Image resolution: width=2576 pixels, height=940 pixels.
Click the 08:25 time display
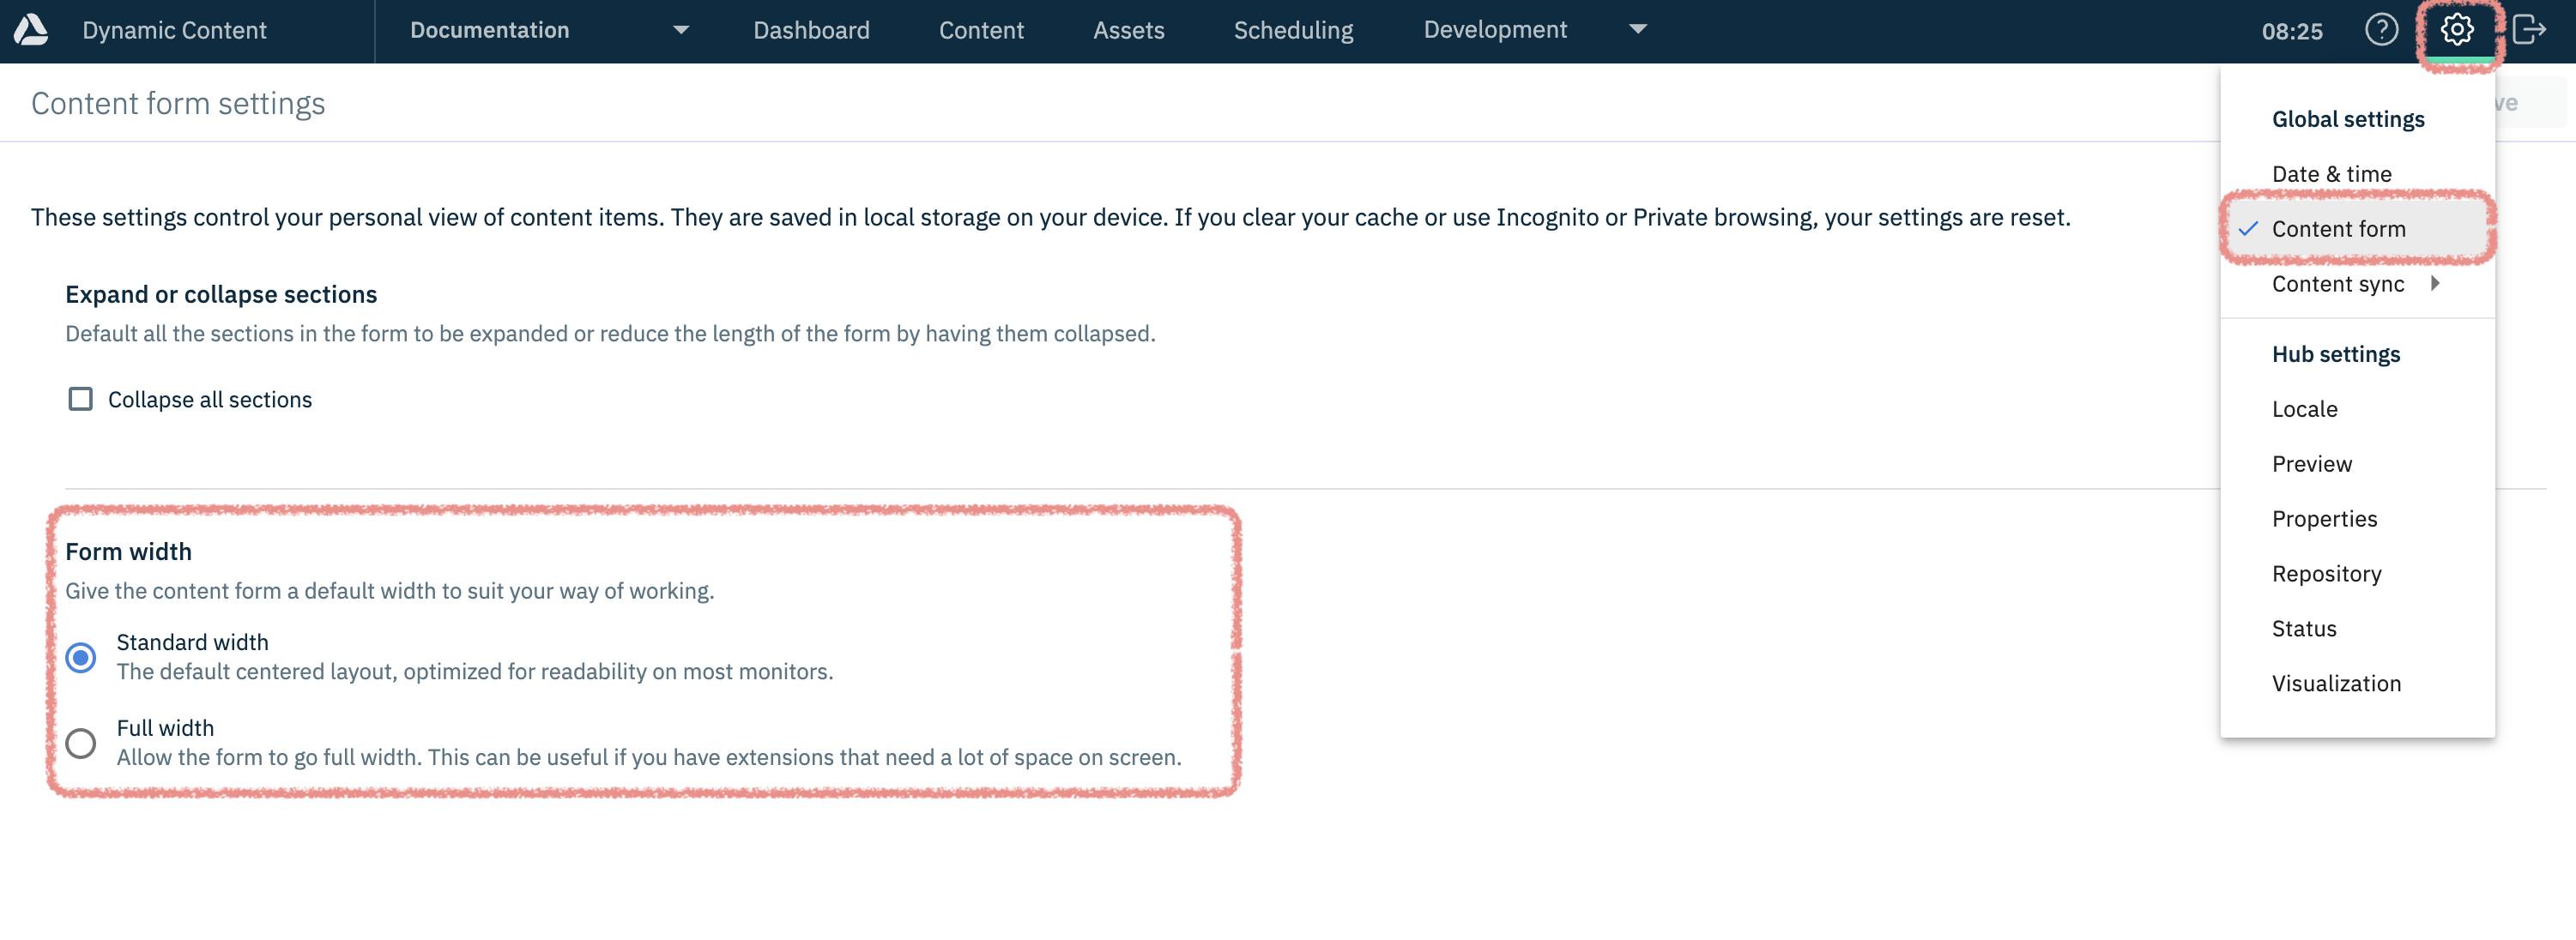coord(2295,30)
